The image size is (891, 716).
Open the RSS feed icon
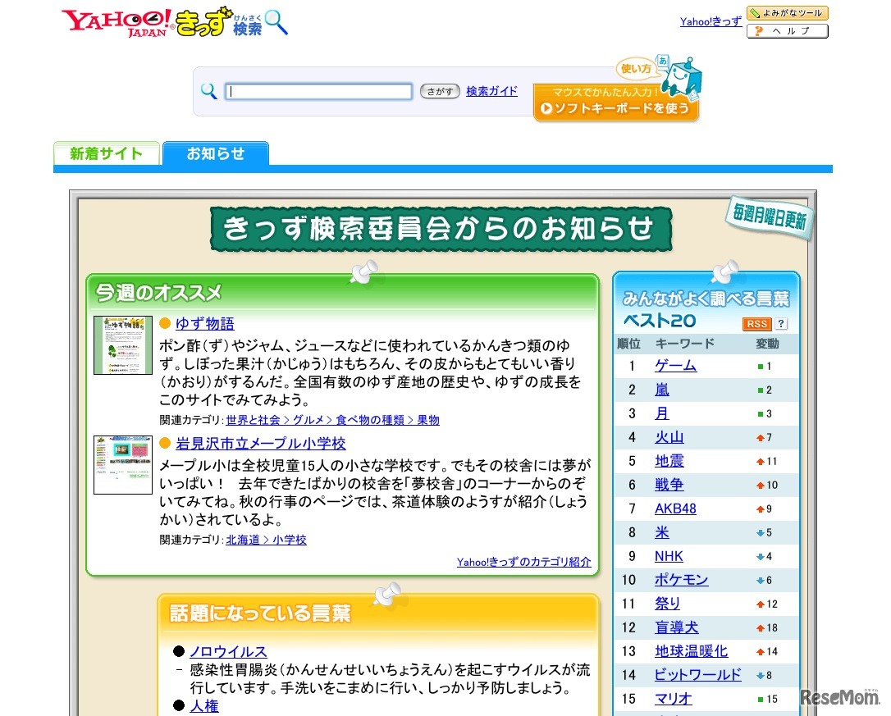click(x=757, y=324)
